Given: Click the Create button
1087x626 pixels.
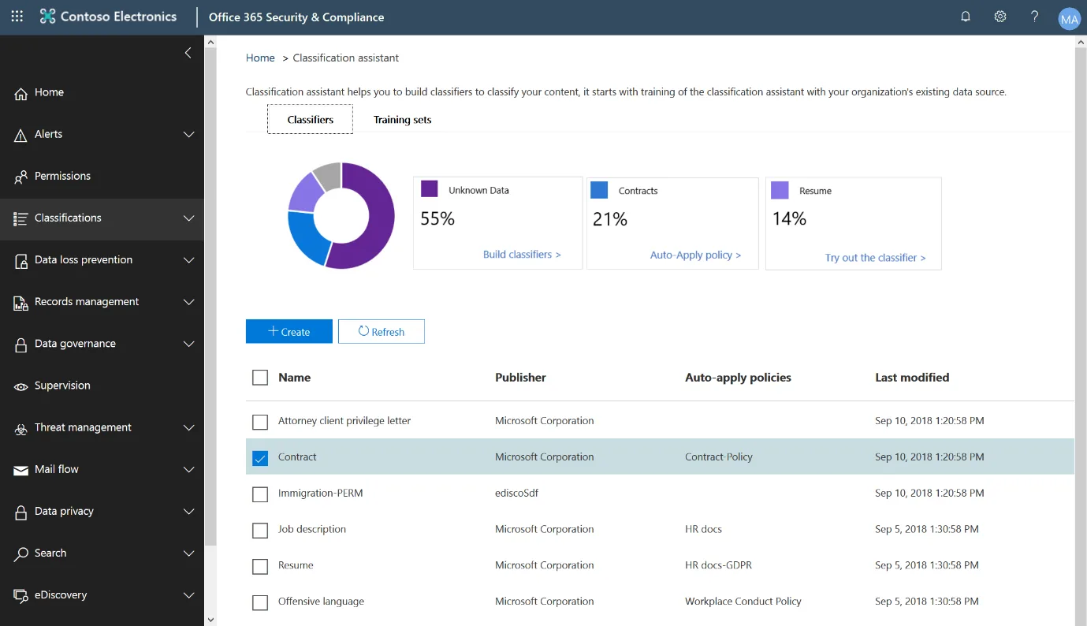Looking at the screenshot, I should coord(289,332).
